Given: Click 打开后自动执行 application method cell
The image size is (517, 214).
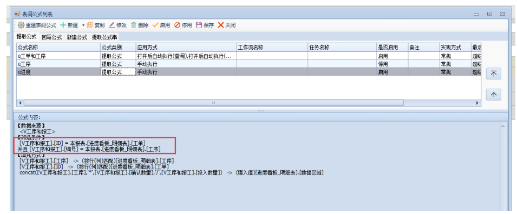Looking at the screenshot, I should (186, 56).
